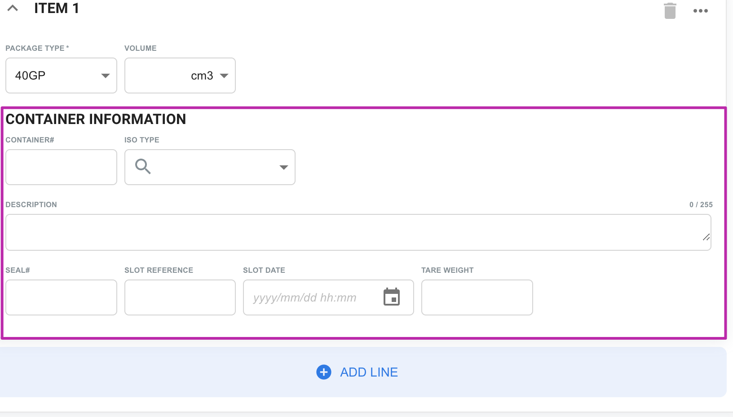Click the CONTAINER INFORMATION heading
This screenshot has width=733, height=417.
[96, 119]
